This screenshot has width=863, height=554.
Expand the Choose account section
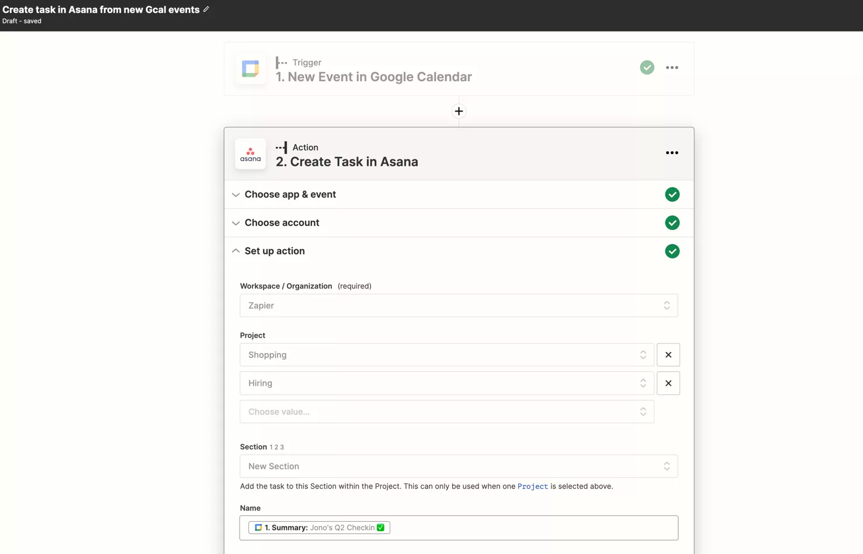[x=282, y=223]
